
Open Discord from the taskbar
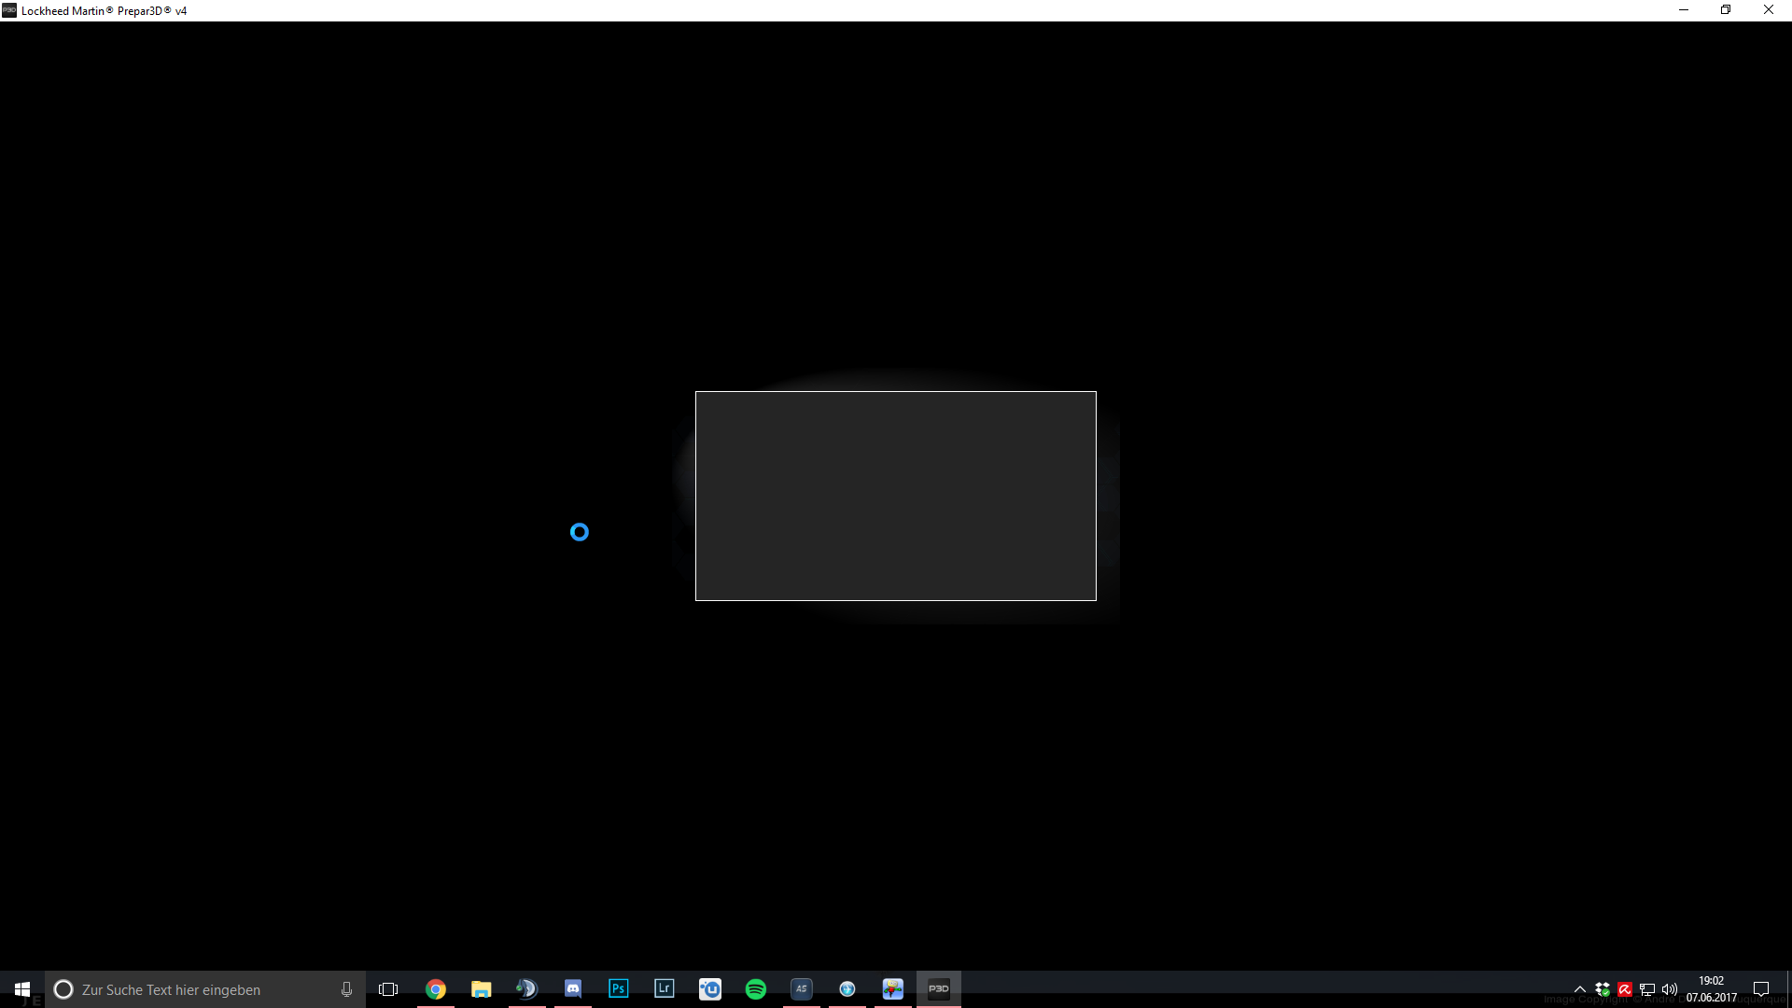coord(573,989)
